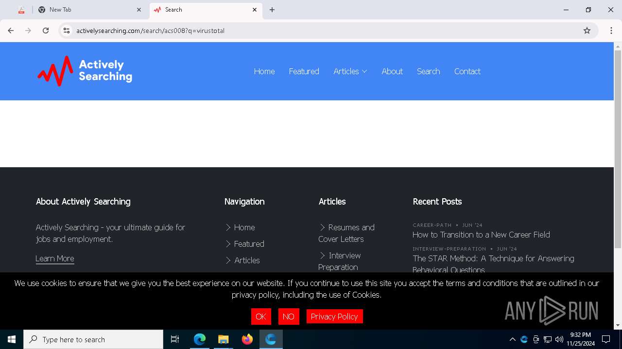
Task: Click the Recent Posts heading
Action: point(437,202)
